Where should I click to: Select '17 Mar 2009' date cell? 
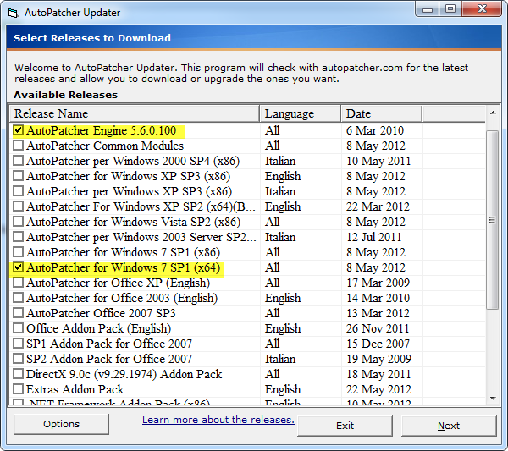(378, 283)
